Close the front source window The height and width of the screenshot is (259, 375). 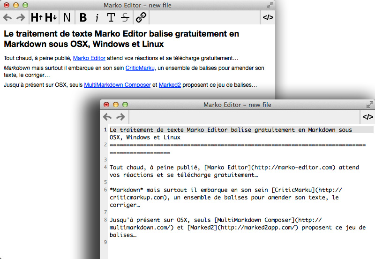click(x=106, y=105)
